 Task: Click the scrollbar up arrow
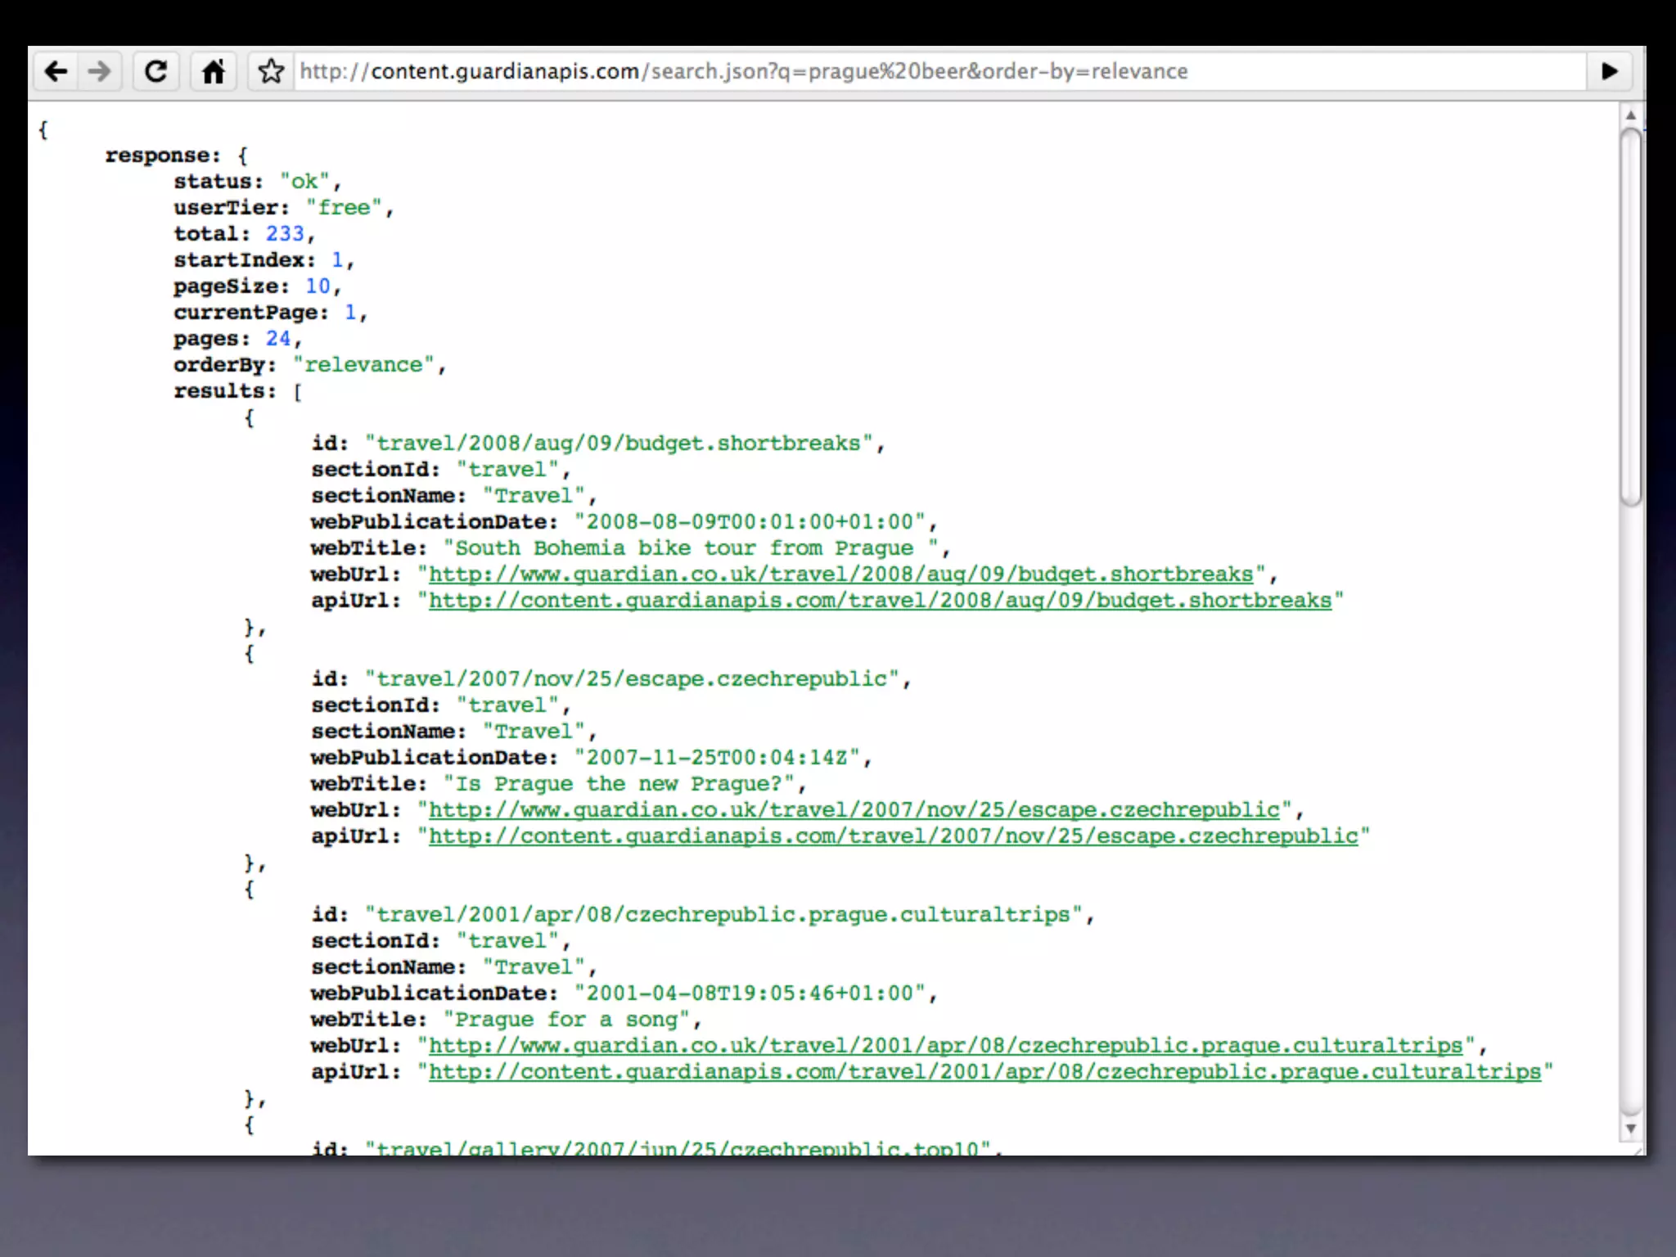[1630, 115]
